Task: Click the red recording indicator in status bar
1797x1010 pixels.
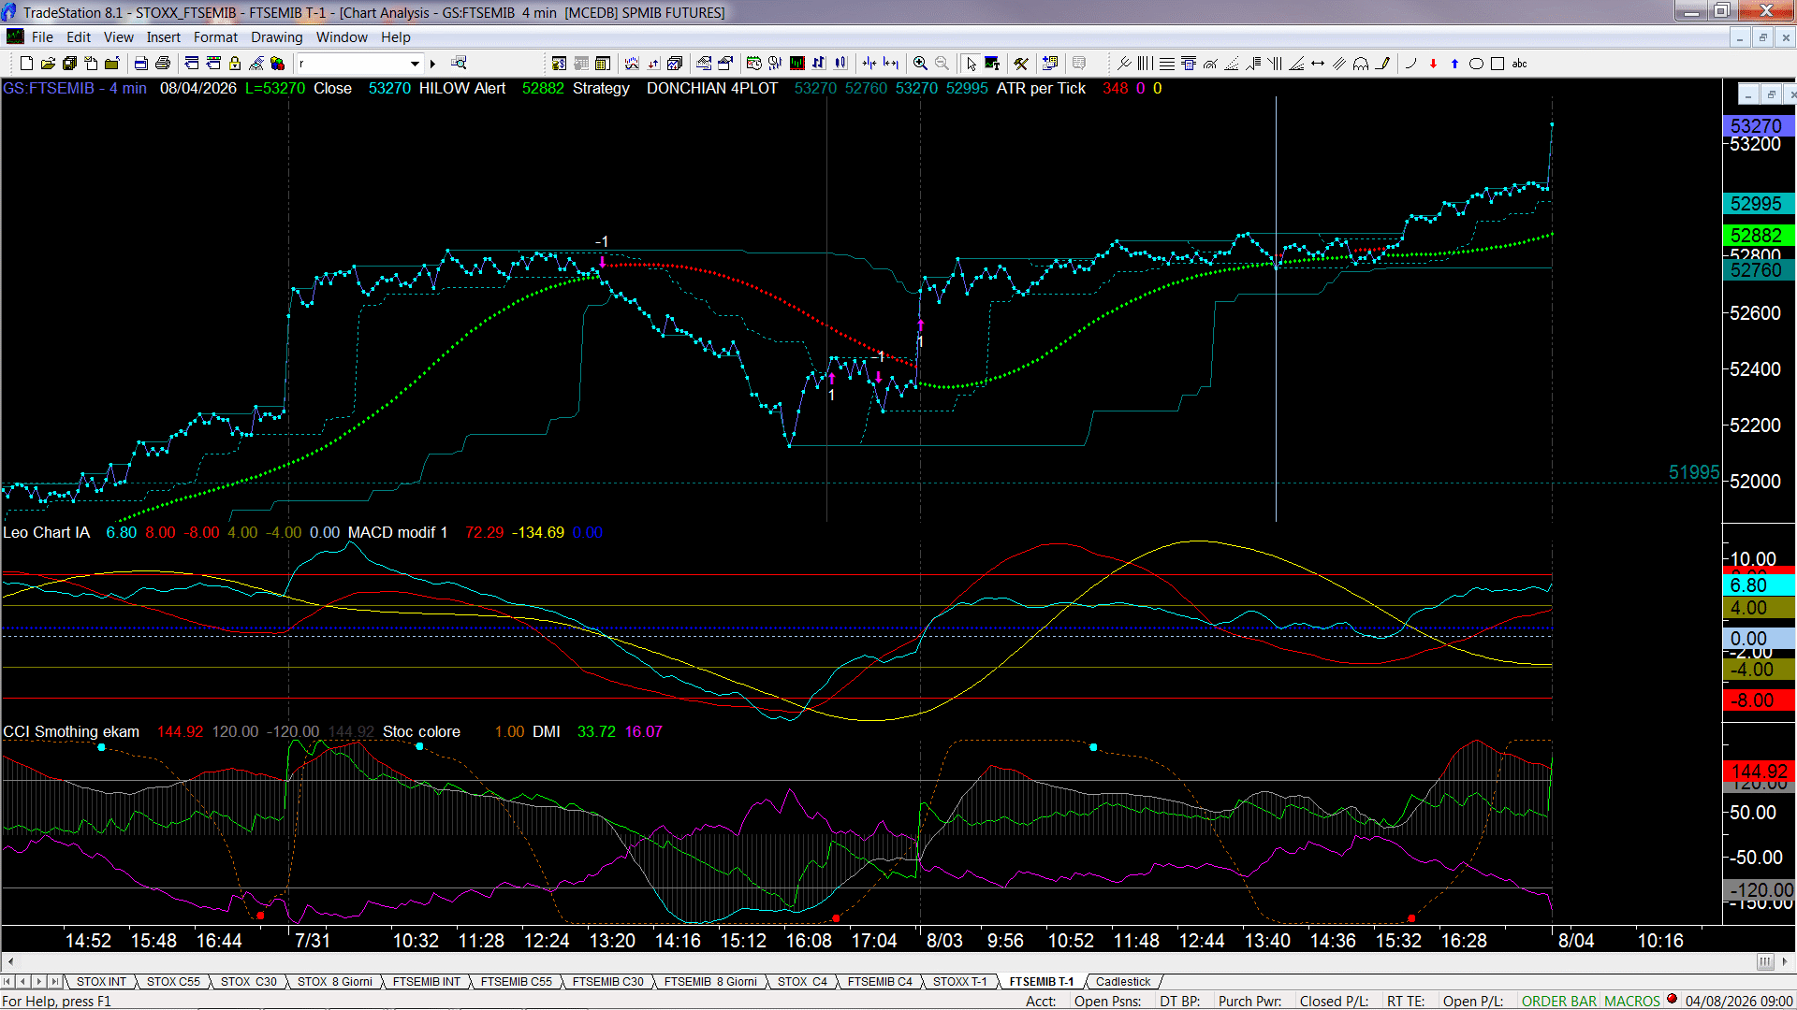Action: [1673, 1000]
